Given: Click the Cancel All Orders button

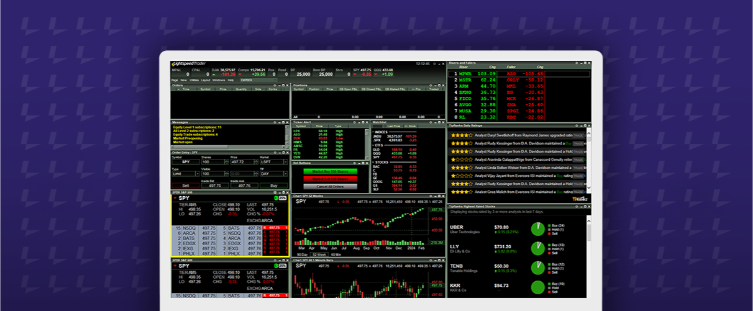Looking at the screenshot, I should coord(330,186).
